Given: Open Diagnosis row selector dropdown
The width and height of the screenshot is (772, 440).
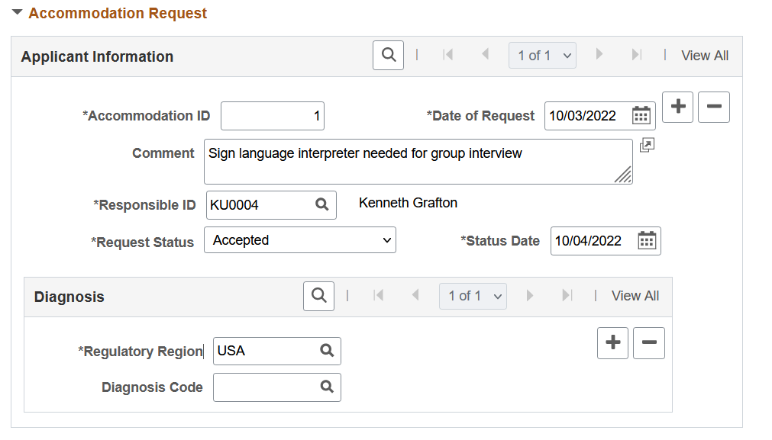Looking at the screenshot, I should 473,296.
